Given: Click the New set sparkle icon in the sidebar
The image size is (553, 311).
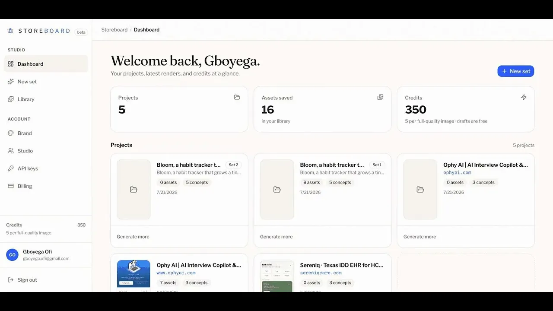Looking at the screenshot, I should click(x=11, y=82).
